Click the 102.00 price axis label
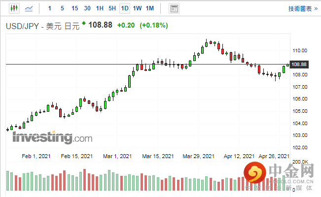The height and width of the screenshot is (197, 321). click(x=300, y=147)
